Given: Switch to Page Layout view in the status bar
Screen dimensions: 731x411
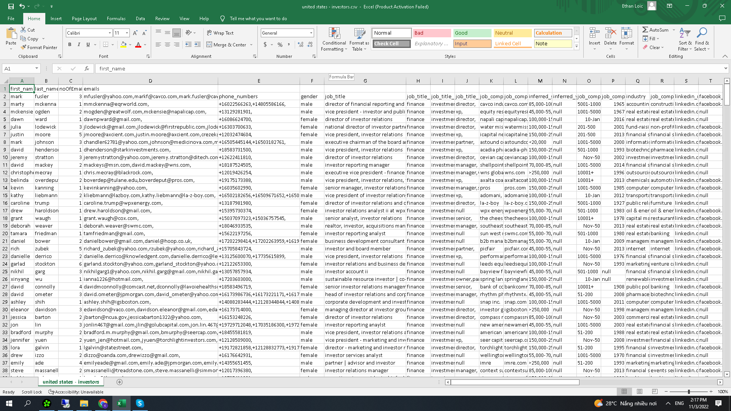Looking at the screenshot, I should [639, 392].
